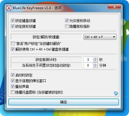Toggle 显示信息的弹出窗口 checkbox

pyautogui.click(x=13, y=81)
